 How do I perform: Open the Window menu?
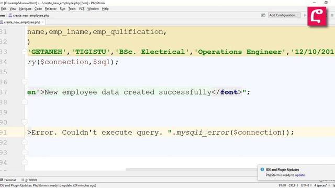(93, 9)
